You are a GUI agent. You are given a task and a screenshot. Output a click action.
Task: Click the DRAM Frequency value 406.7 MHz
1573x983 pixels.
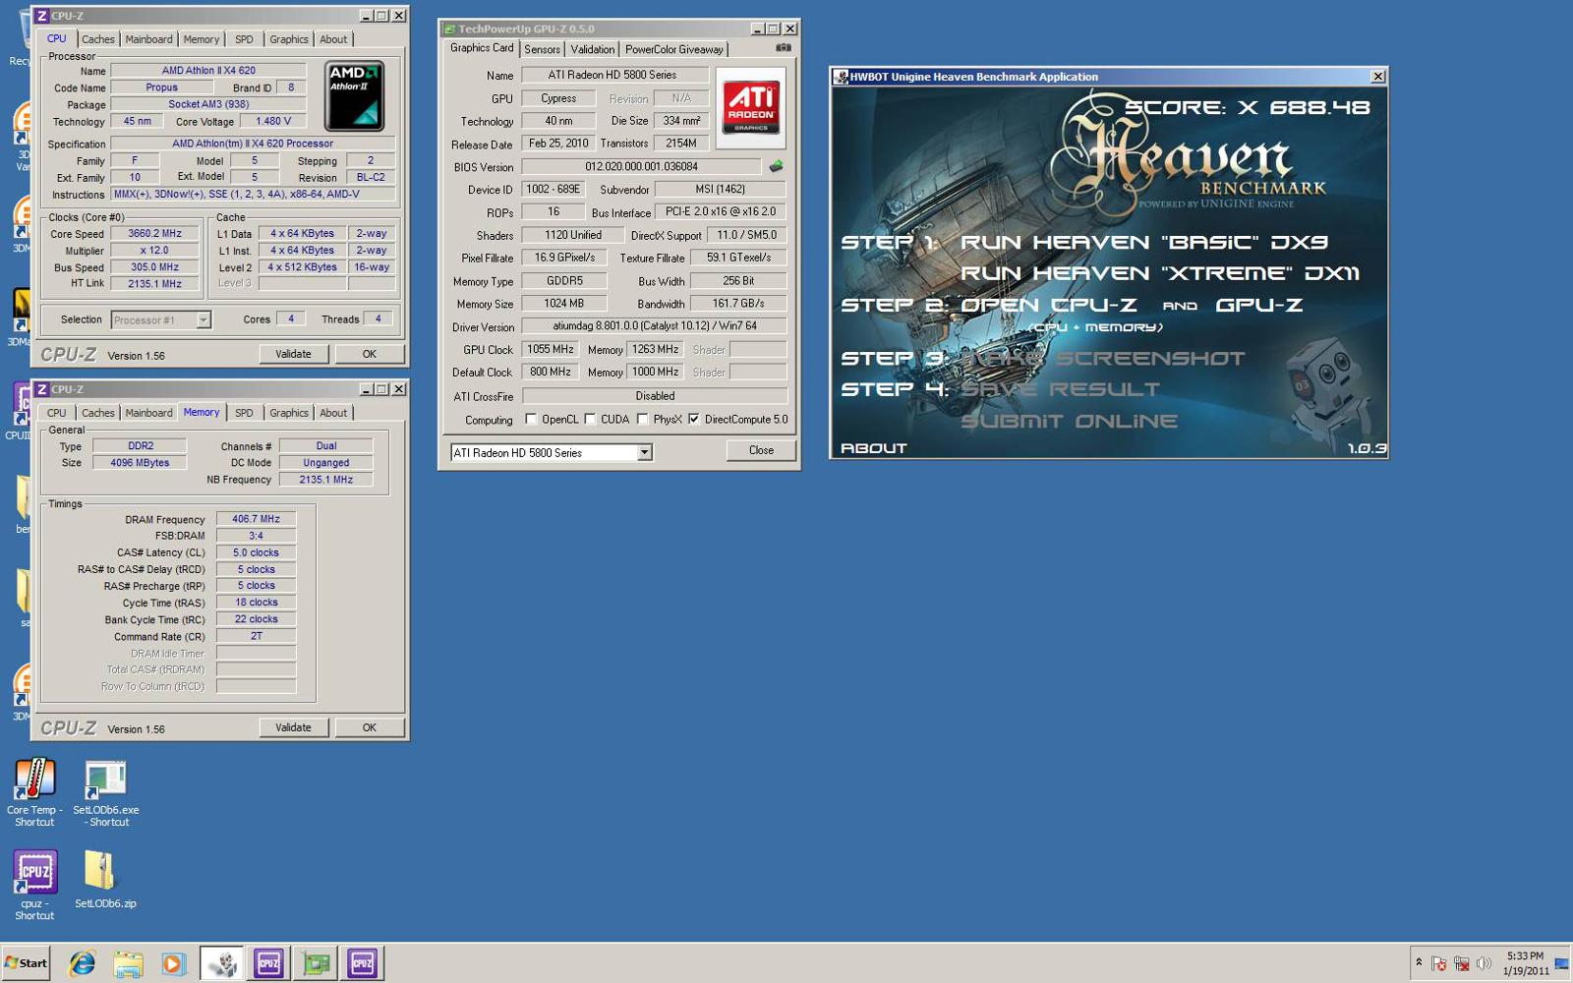pyautogui.click(x=256, y=519)
